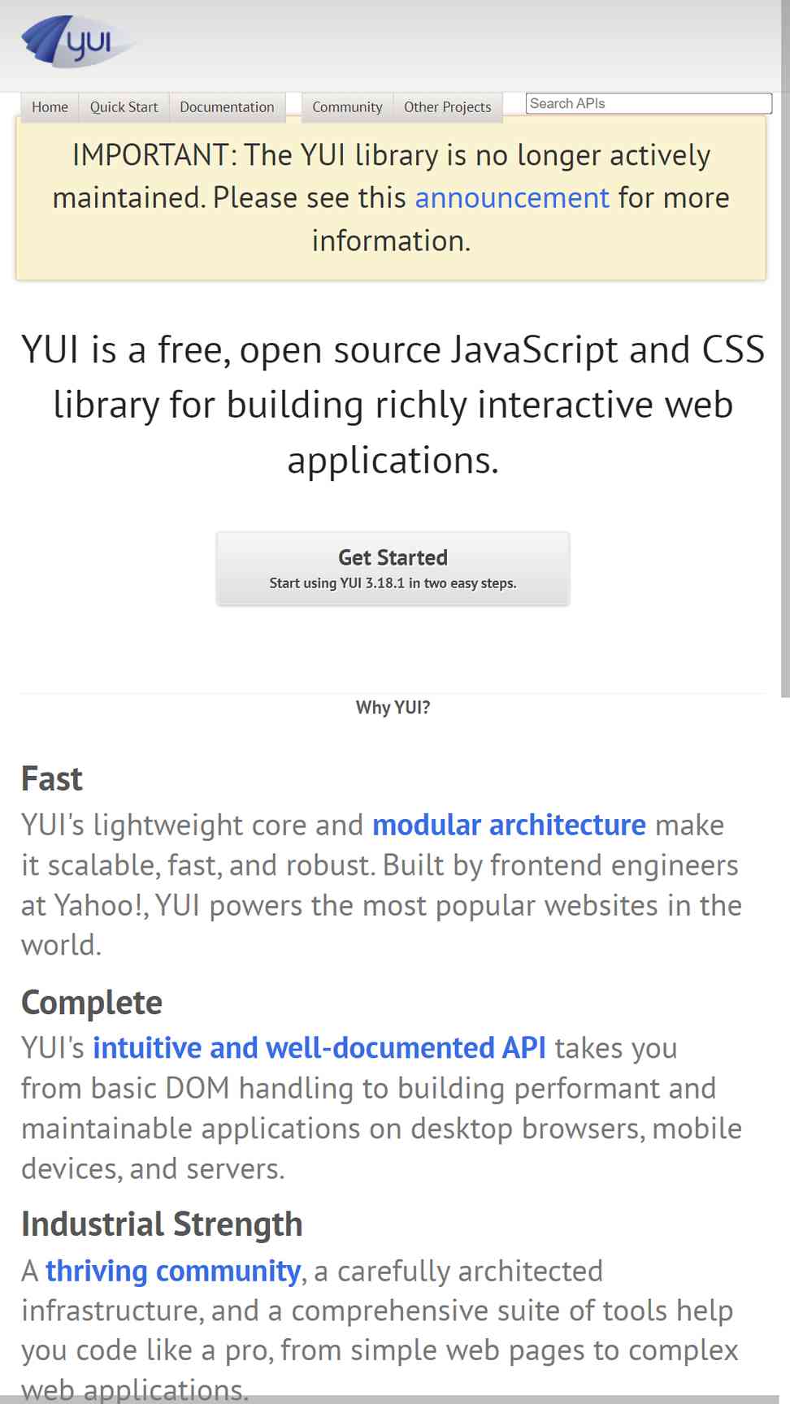This screenshot has height=1404, width=790.
Task: Click the vertical page scrollbar
Action: (785, 349)
